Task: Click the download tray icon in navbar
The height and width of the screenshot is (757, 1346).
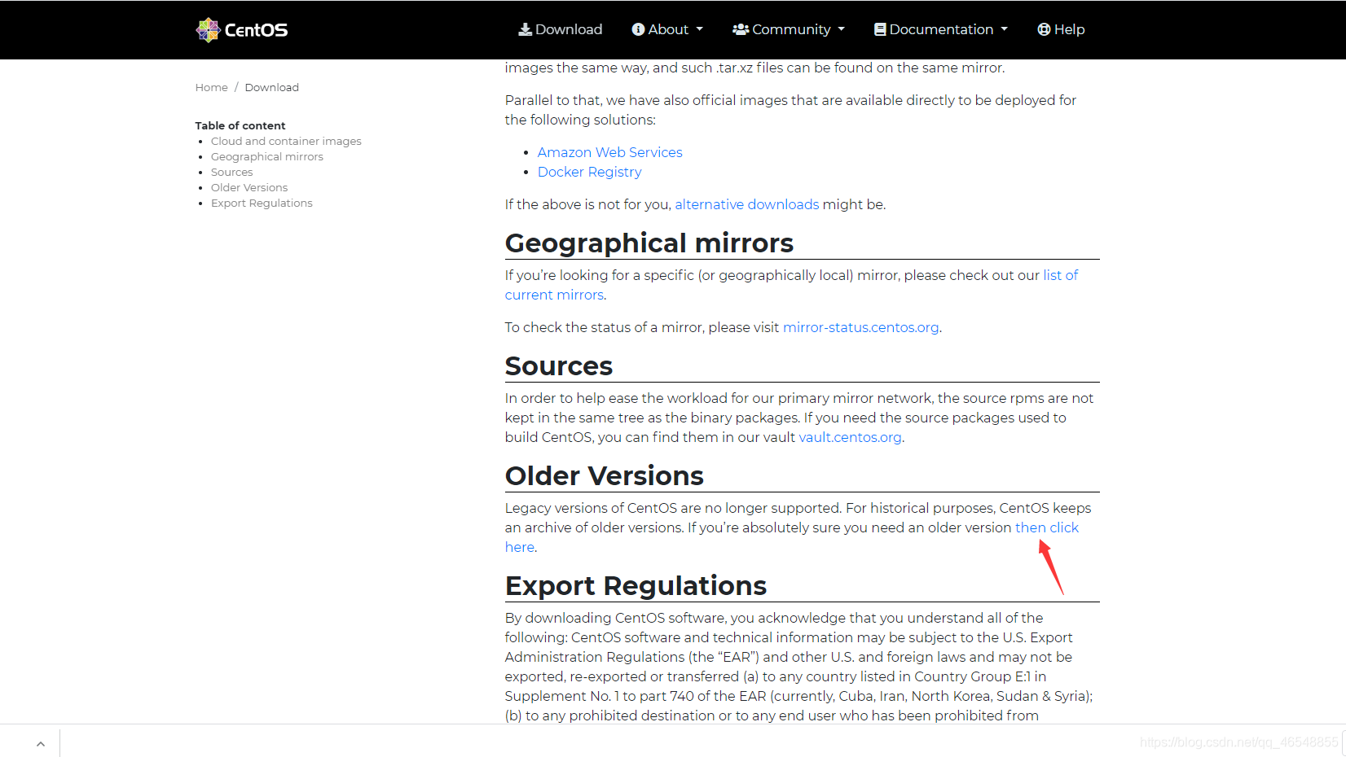Action: (x=525, y=29)
